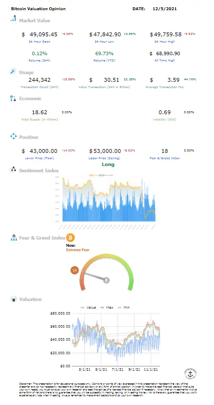Click the Total Supply value 18.62

(x=40, y=112)
